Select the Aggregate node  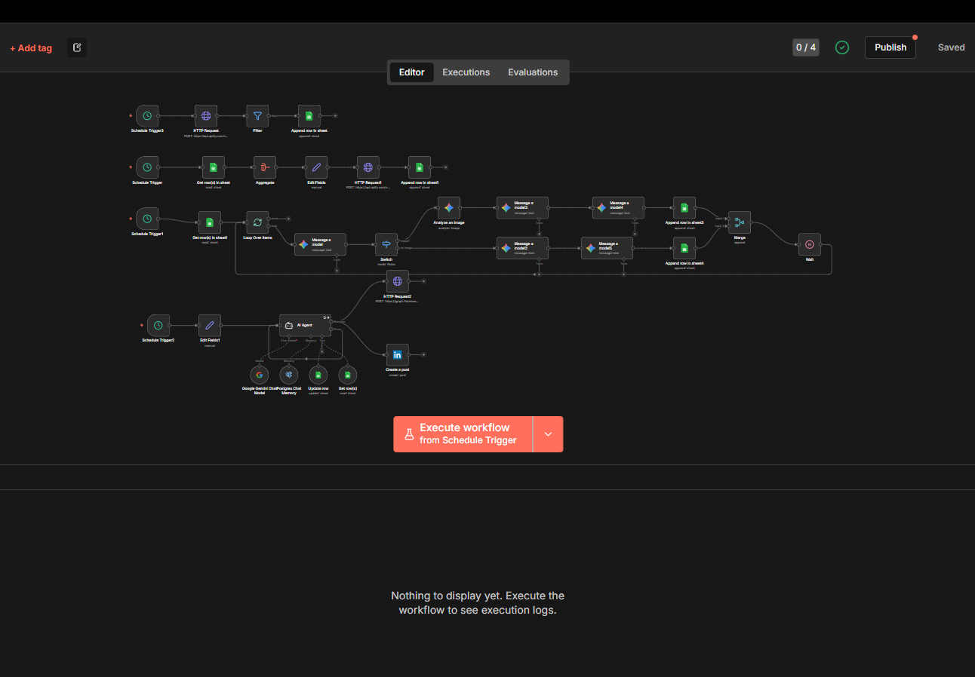click(264, 167)
